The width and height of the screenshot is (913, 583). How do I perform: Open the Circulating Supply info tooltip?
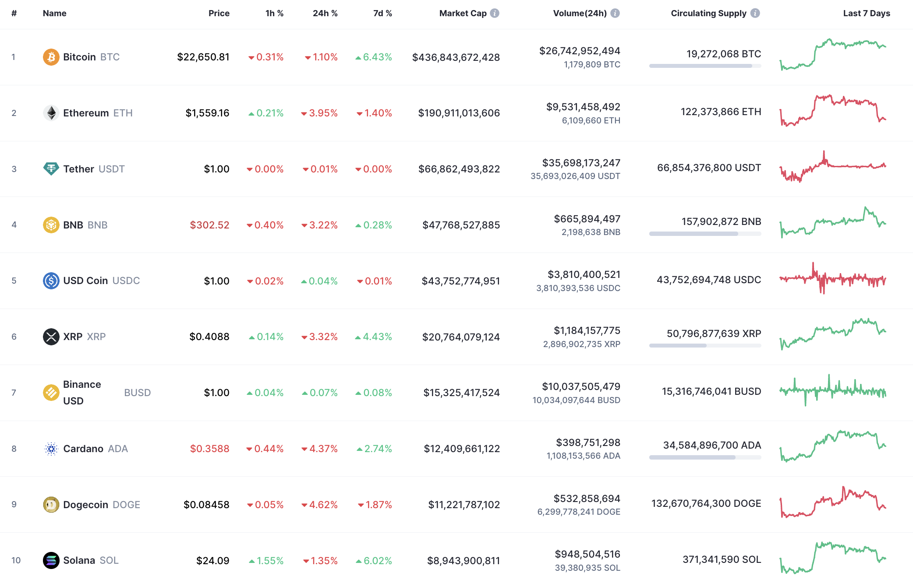(x=755, y=13)
